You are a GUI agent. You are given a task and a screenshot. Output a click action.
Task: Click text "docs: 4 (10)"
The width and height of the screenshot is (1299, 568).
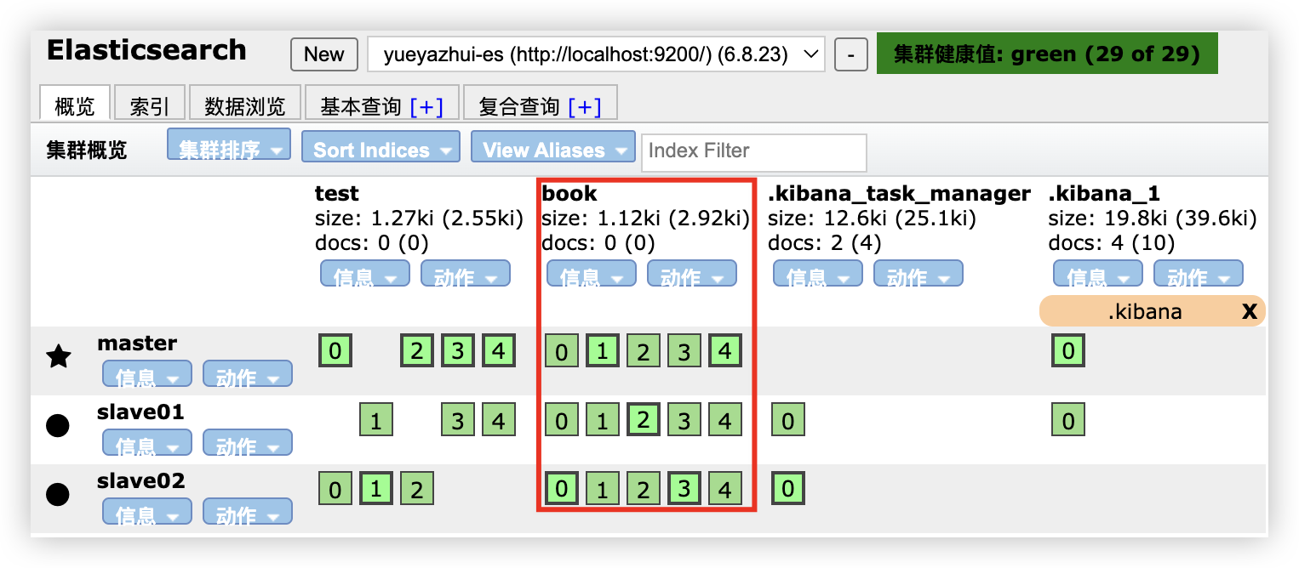click(x=1112, y=243)
